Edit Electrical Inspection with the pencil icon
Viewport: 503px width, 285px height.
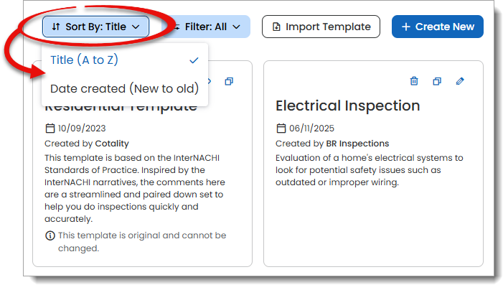point(460,81)
